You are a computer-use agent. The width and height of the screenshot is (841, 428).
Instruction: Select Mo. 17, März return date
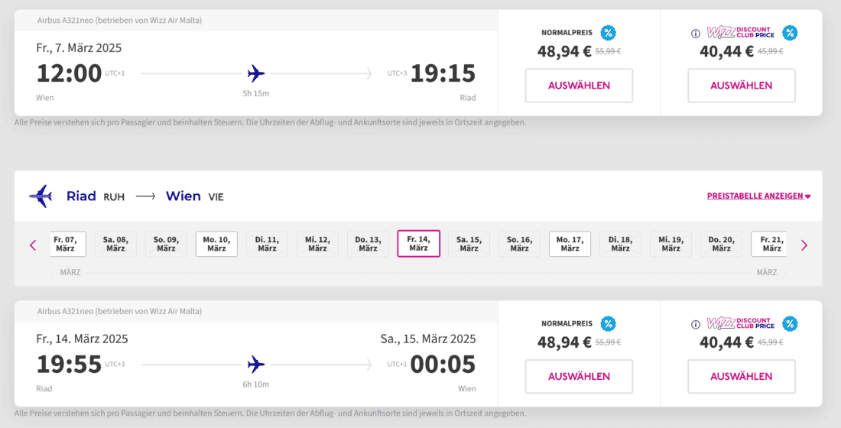570,244
